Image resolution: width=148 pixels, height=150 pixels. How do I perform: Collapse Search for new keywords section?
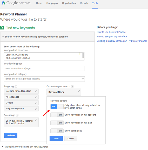(x=3, y=36)
